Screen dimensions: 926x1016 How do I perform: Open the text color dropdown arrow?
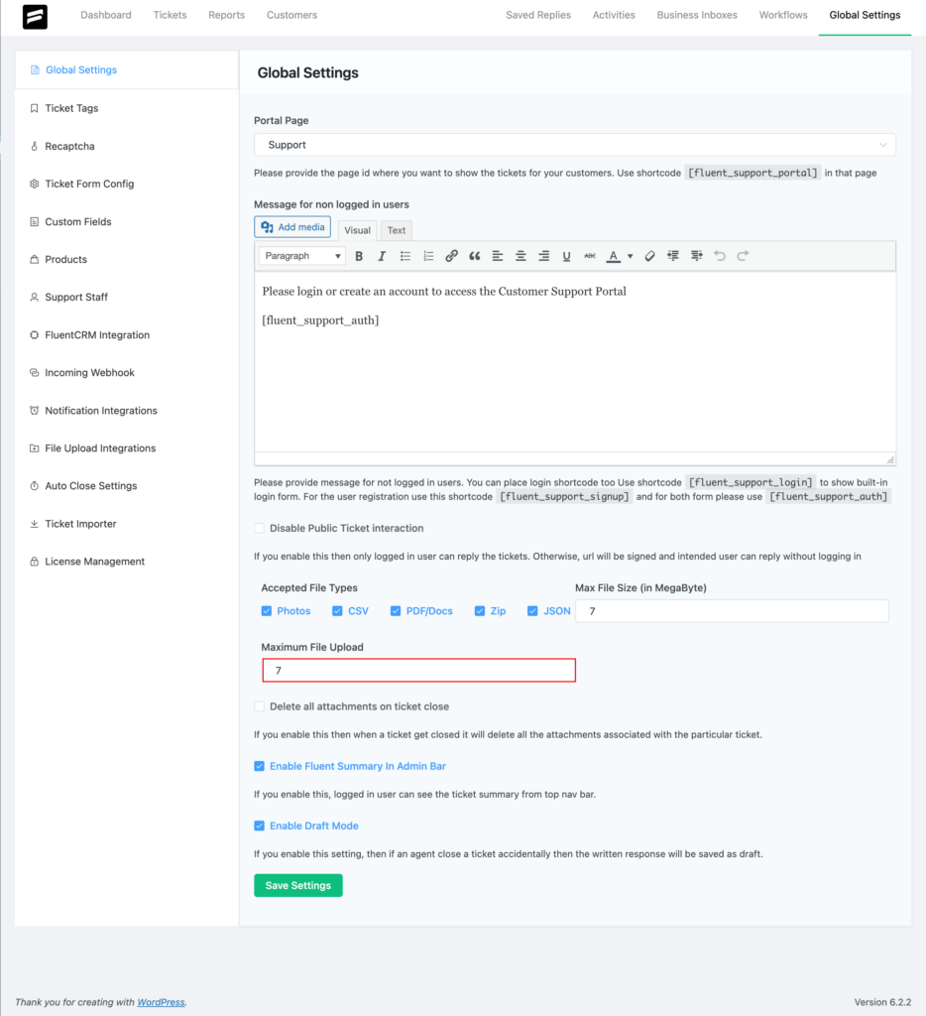click(x=630, y=255)
